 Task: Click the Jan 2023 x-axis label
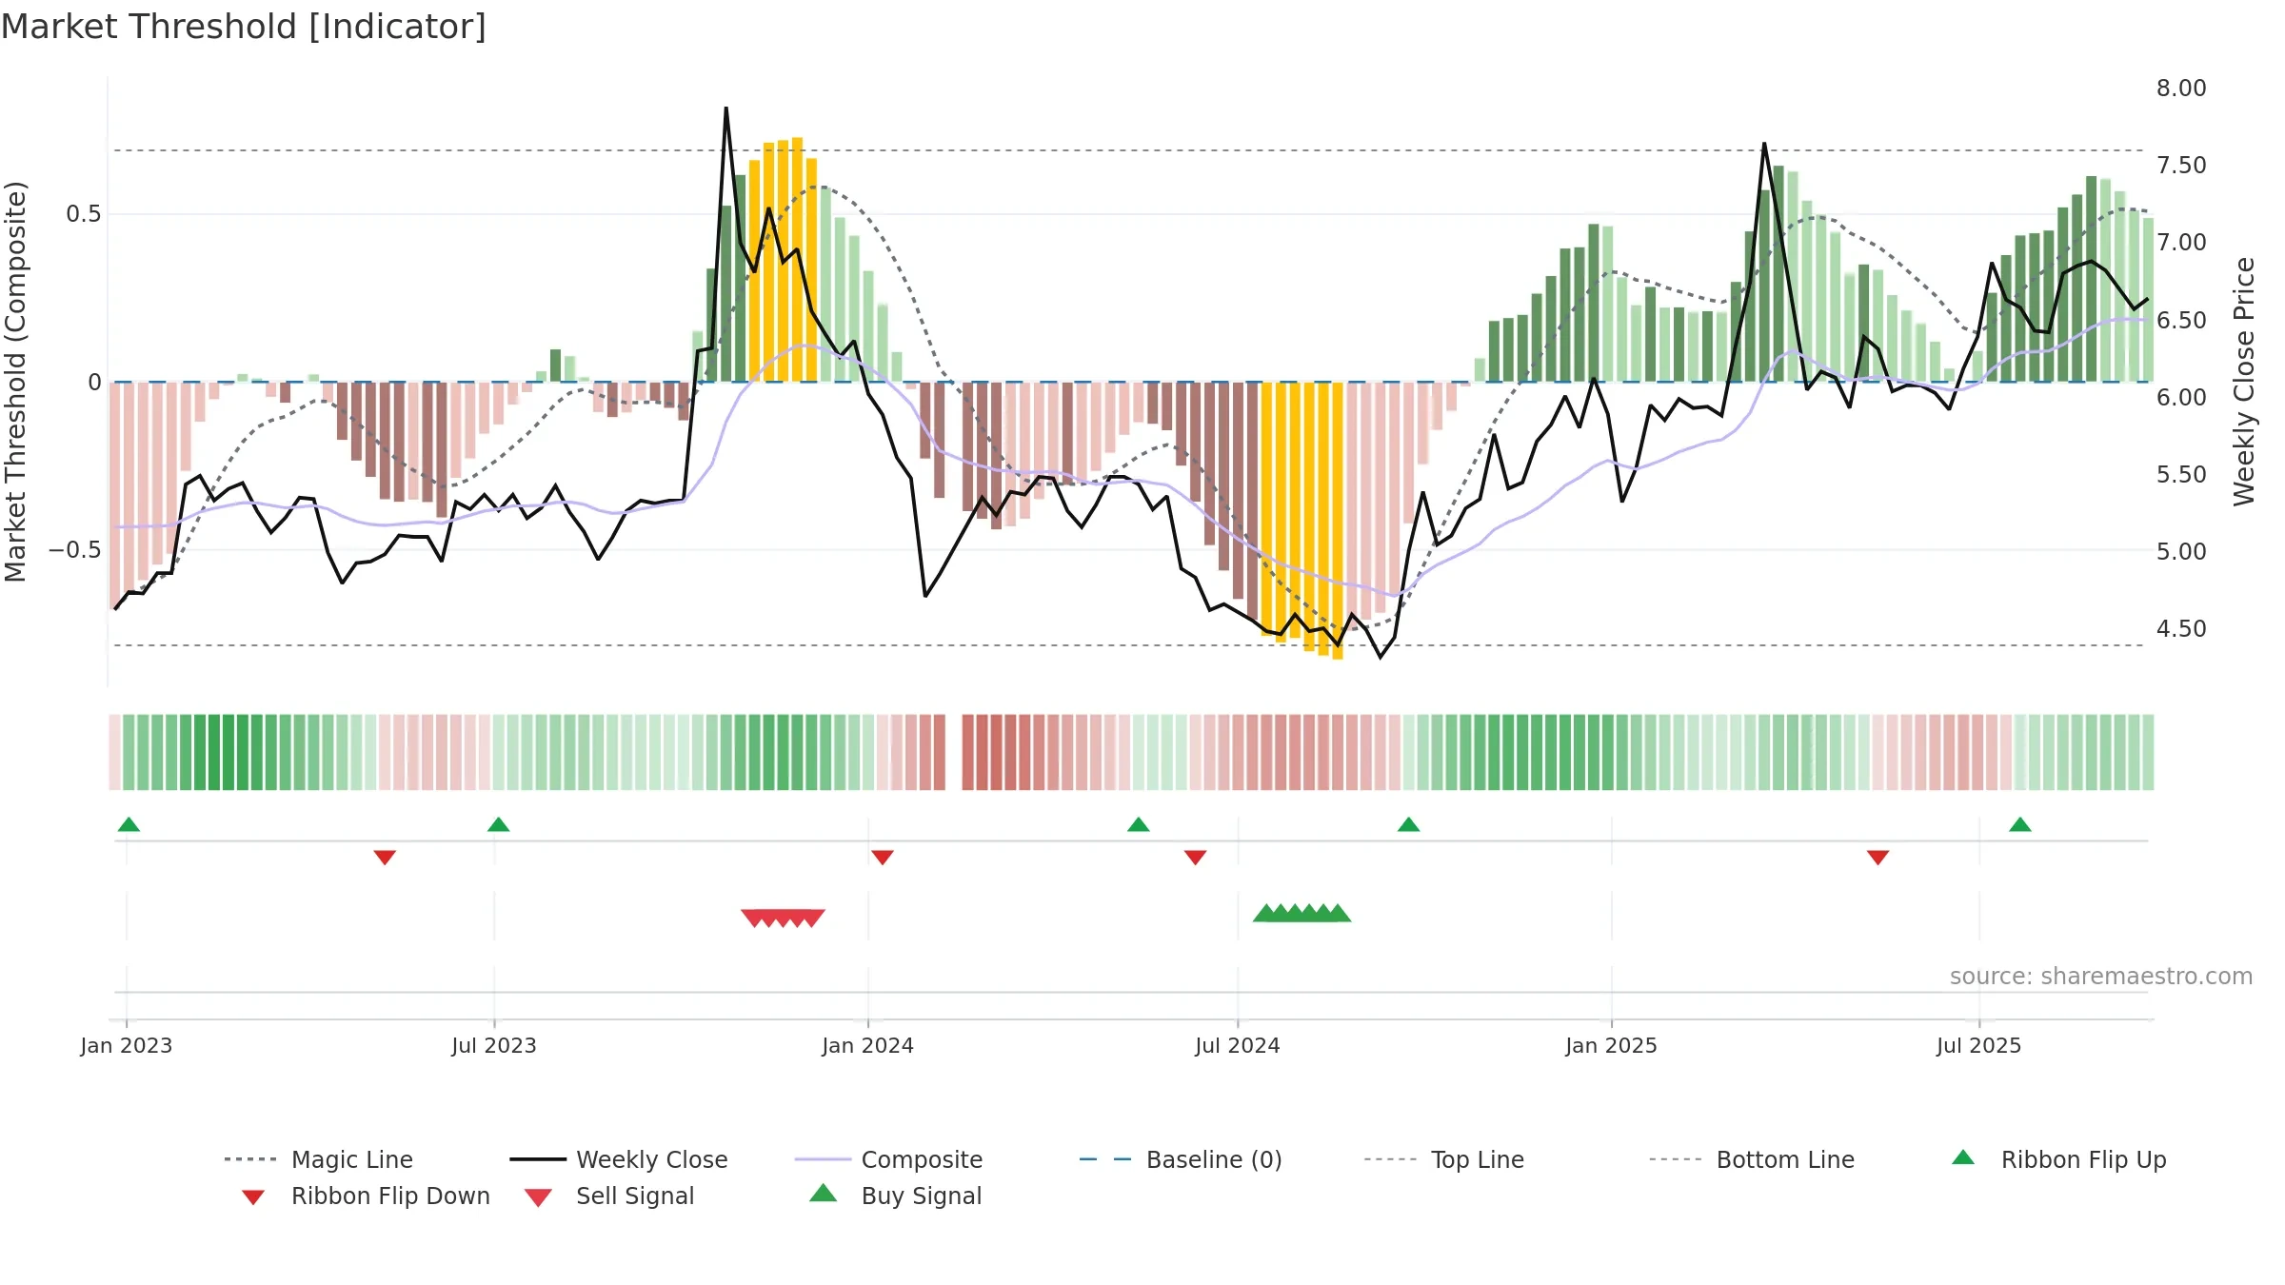pos(126,1046)
